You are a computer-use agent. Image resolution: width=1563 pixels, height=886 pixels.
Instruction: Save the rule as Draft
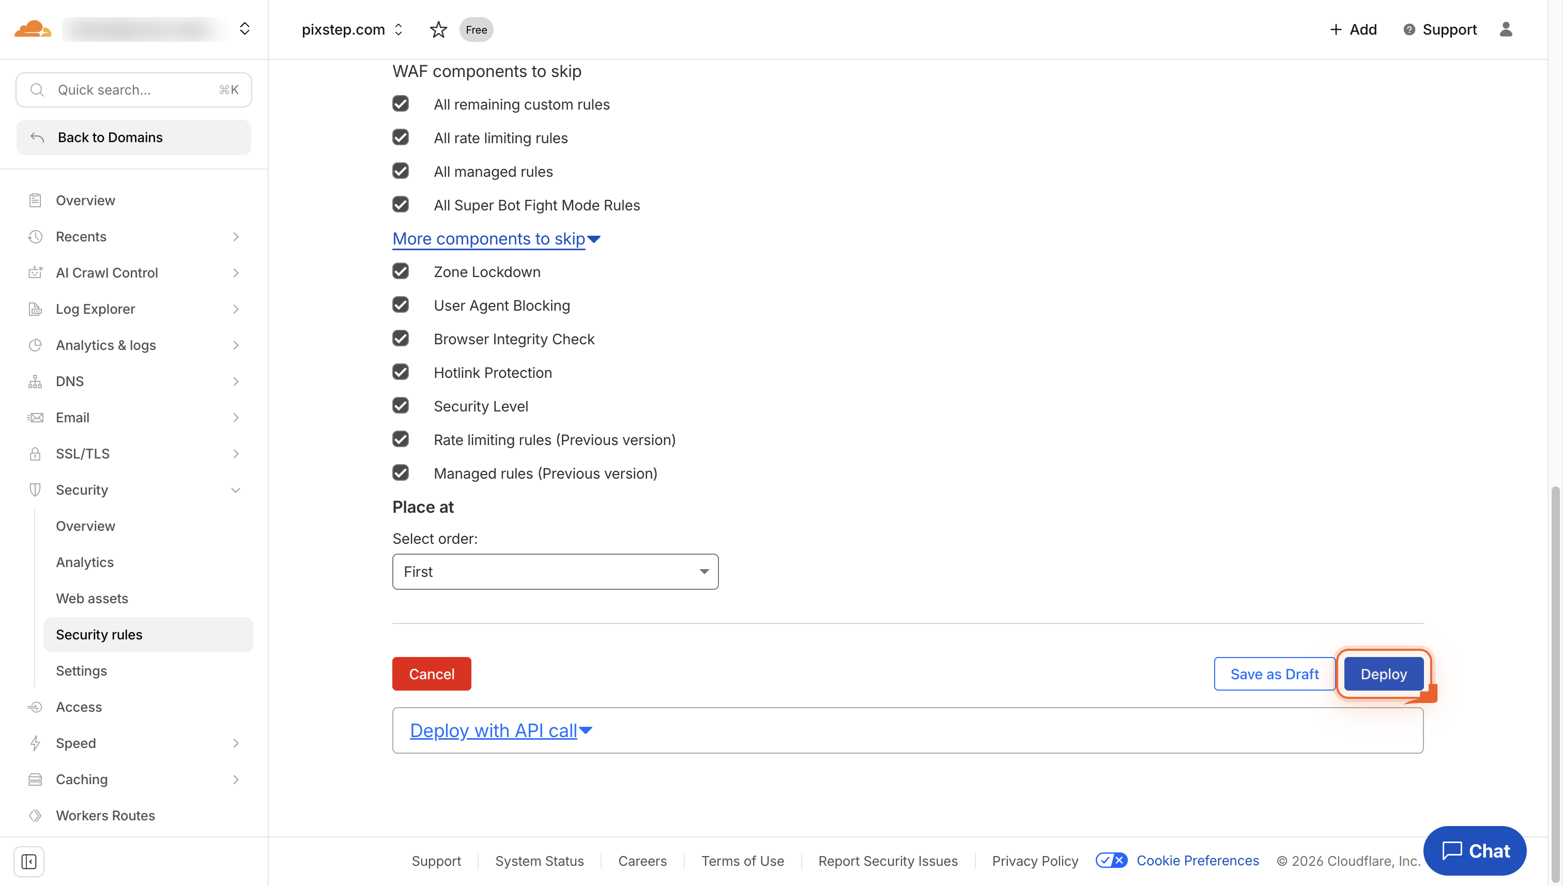pos(1274,674)
